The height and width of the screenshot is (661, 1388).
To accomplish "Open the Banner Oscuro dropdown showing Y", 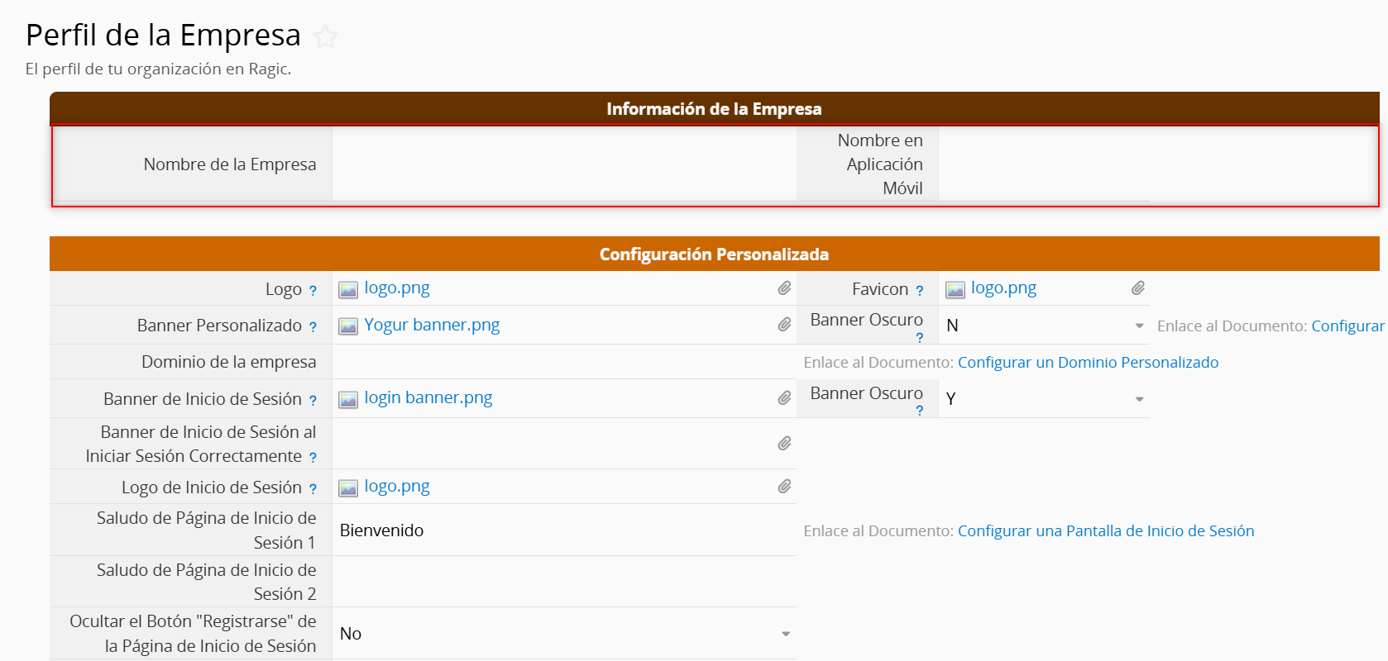I will (x=1139, y=399).
